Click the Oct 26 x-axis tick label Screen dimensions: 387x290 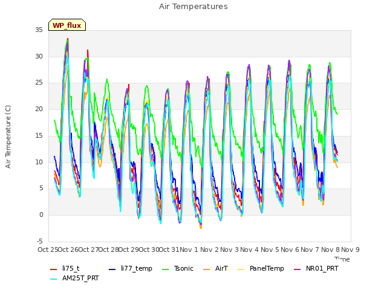pos(68,250)
